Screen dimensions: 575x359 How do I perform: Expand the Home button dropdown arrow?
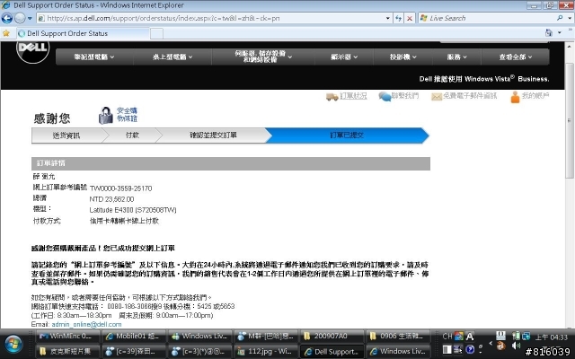point(560,33)
